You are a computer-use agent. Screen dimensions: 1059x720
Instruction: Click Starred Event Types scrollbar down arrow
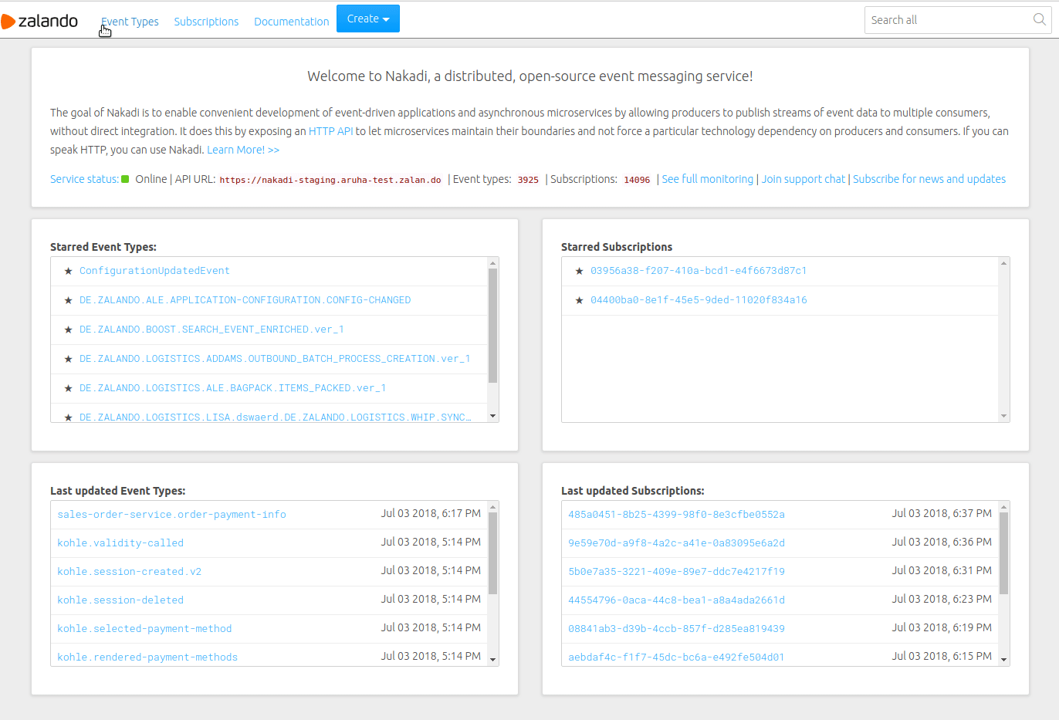coord(492,416)
